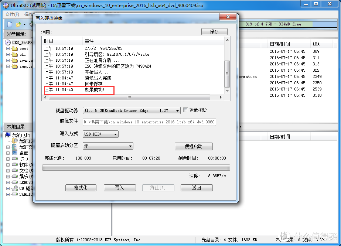Click the 保存 save button

[x=214, y=32]
